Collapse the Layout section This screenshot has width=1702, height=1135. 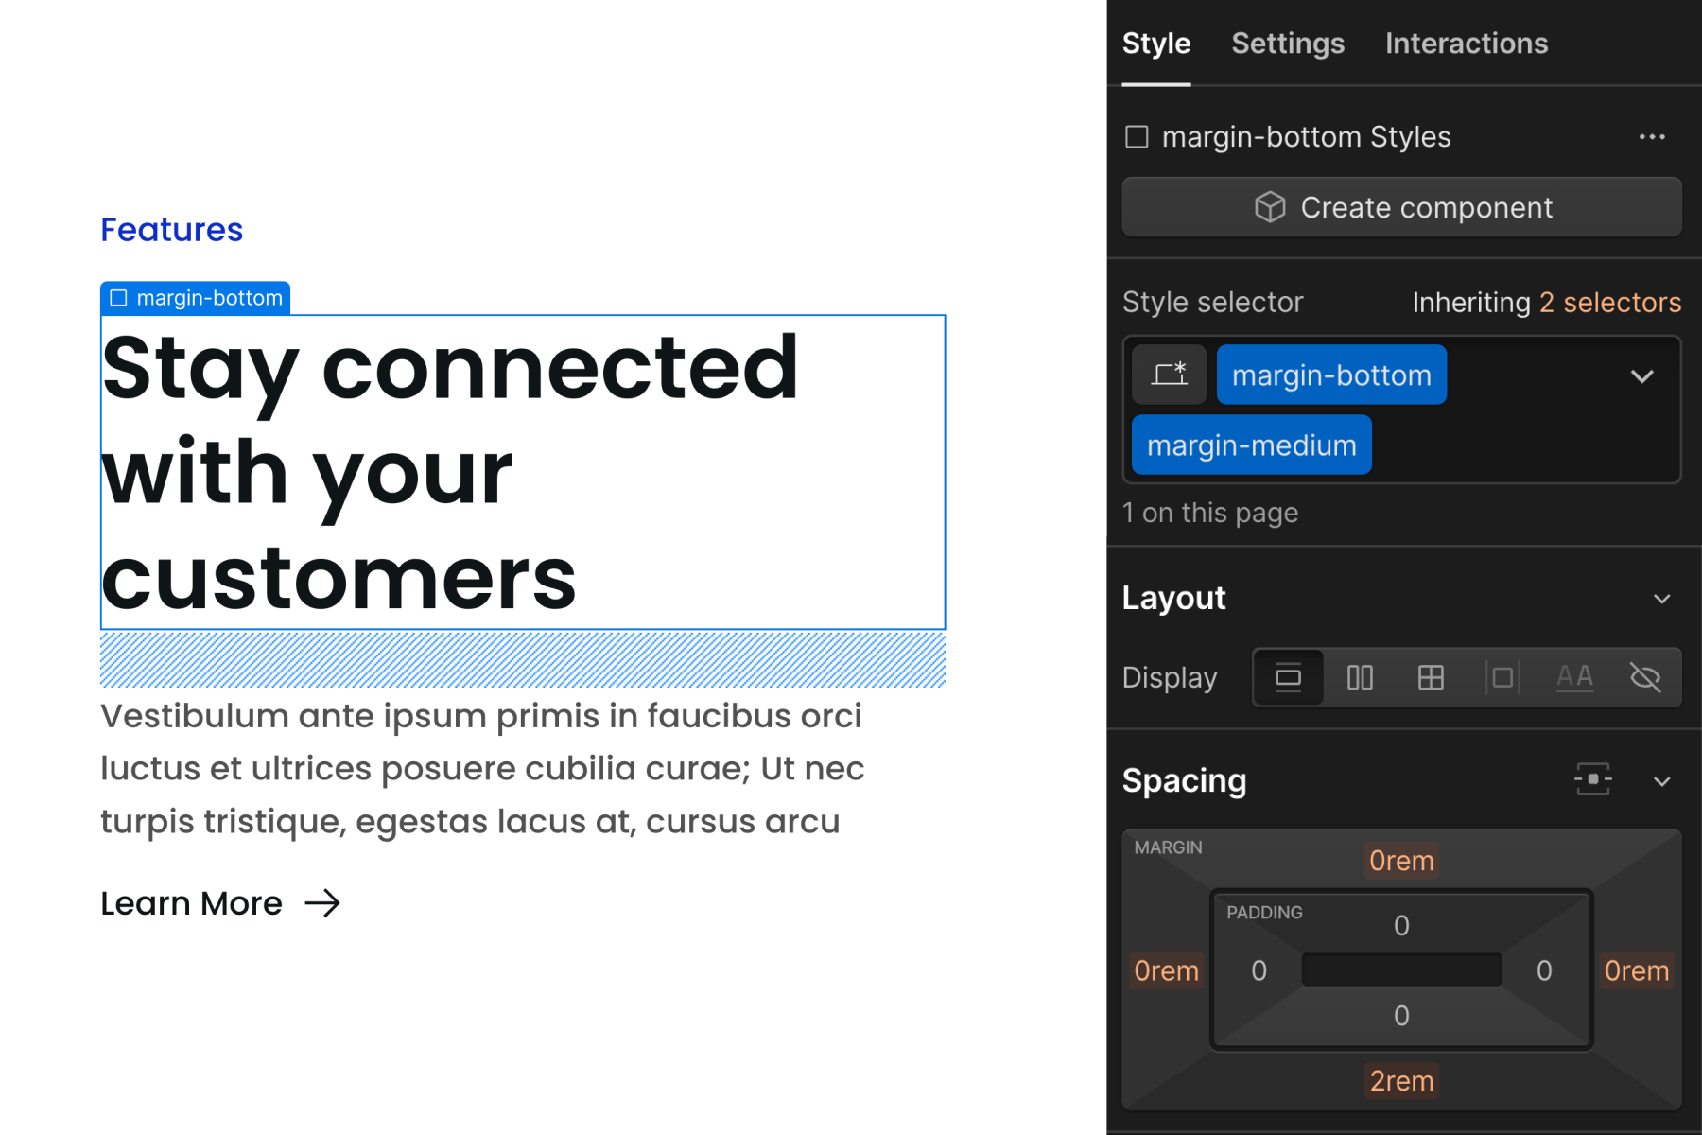(x=1661, y=599)
